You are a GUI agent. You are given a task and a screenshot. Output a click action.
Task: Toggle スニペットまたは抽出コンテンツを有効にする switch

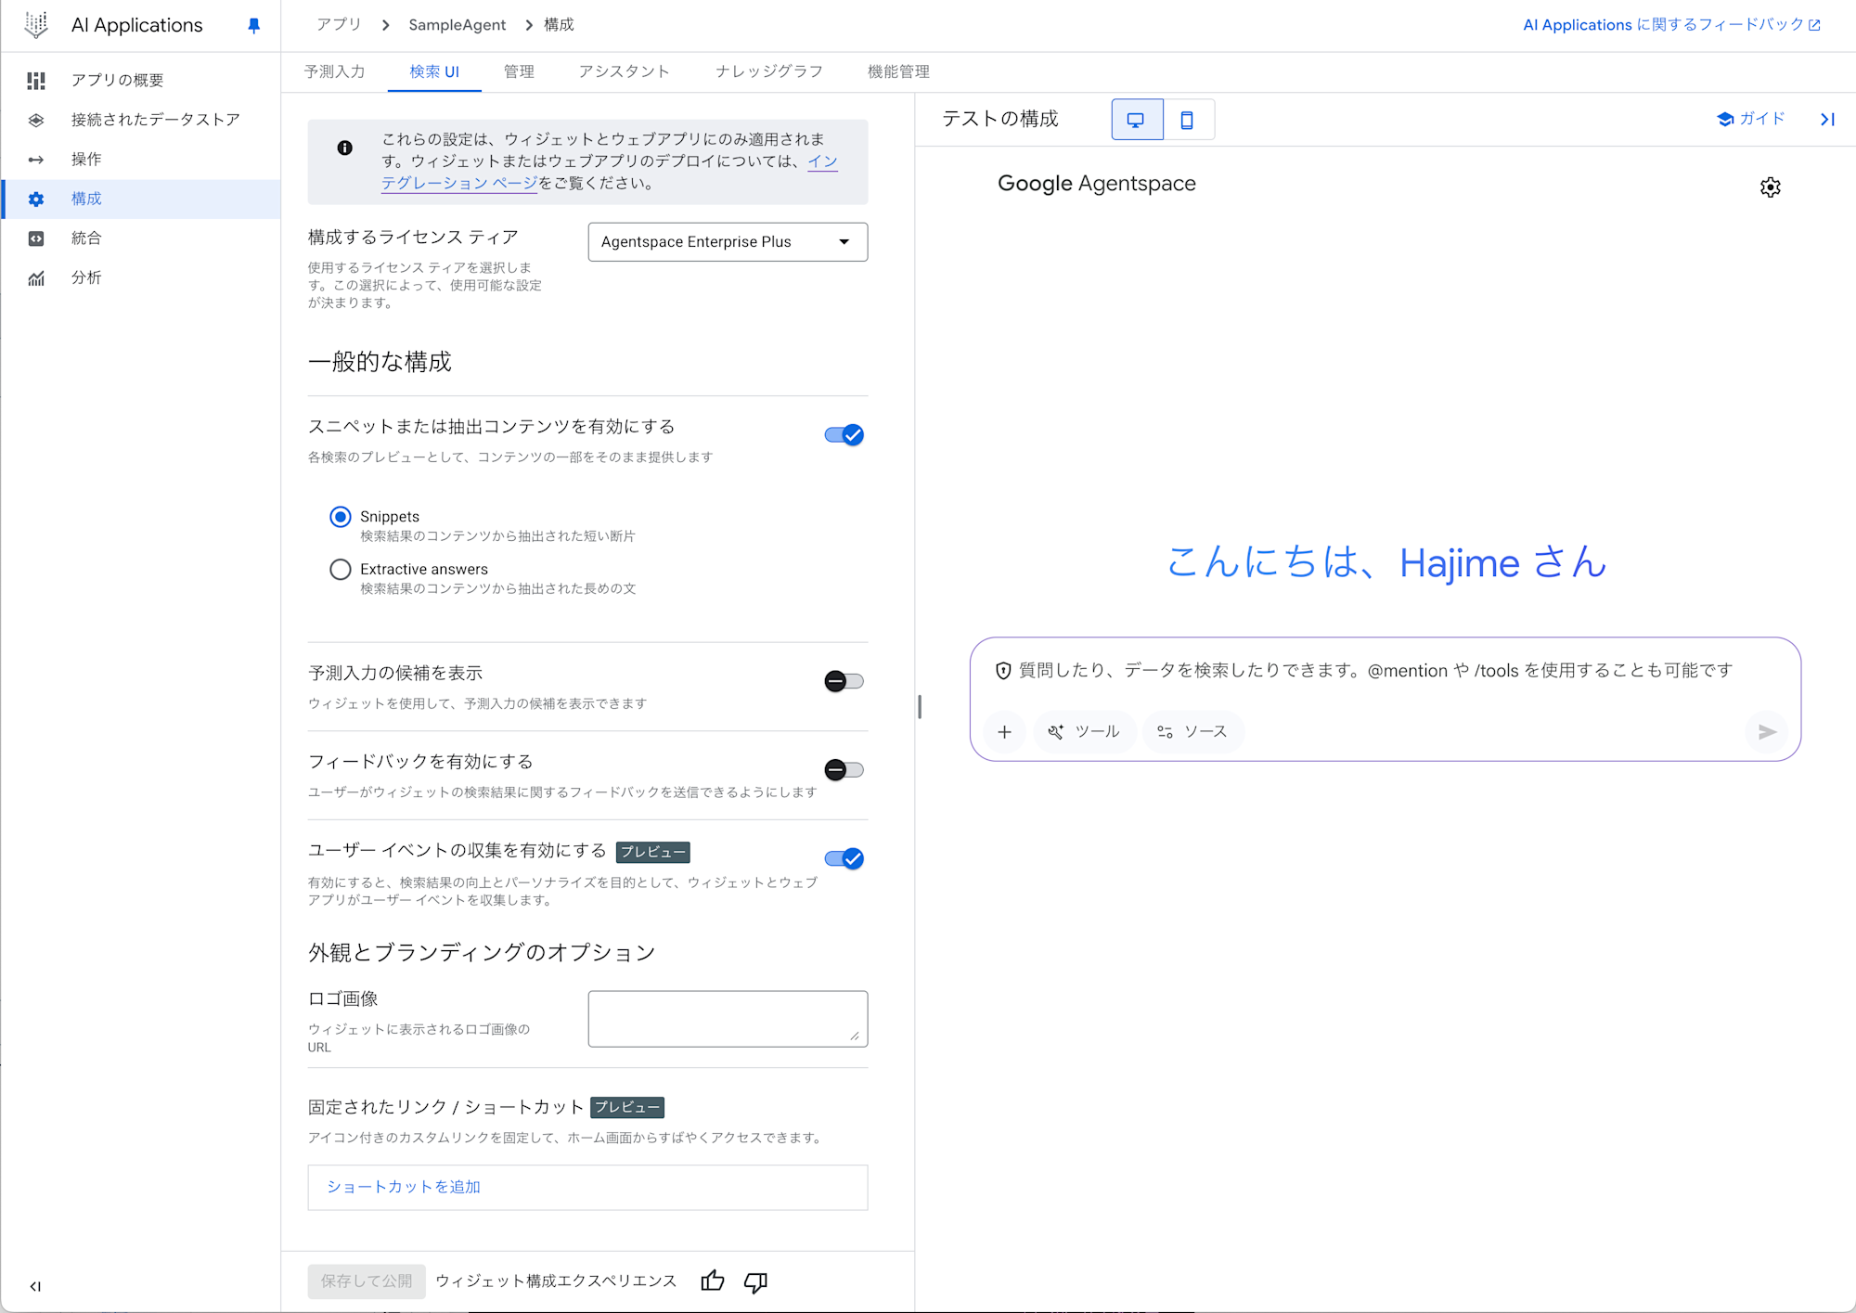pos(844,435)
